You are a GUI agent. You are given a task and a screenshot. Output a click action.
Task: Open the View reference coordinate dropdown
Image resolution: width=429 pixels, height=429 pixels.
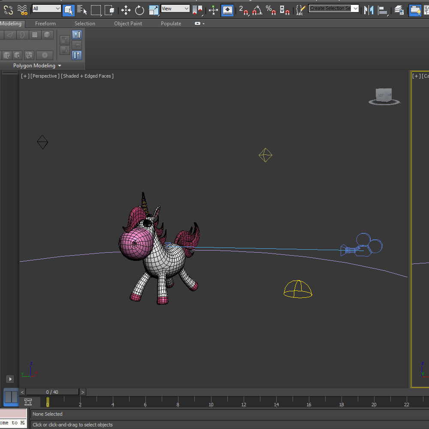click(x=175, y=9)
